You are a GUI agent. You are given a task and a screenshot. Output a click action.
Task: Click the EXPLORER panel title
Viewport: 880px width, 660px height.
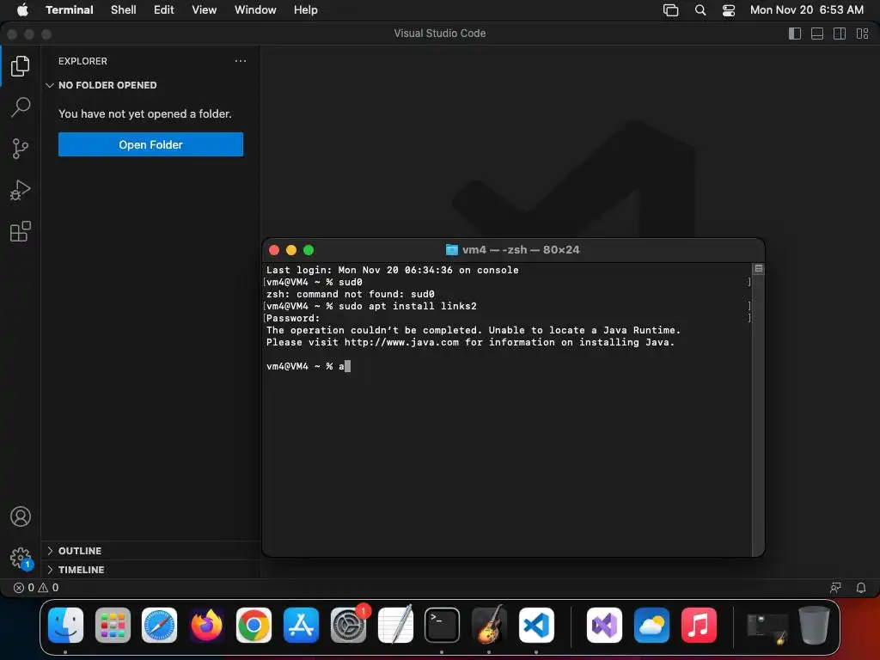pyautogui.click(x=82, y=61)
